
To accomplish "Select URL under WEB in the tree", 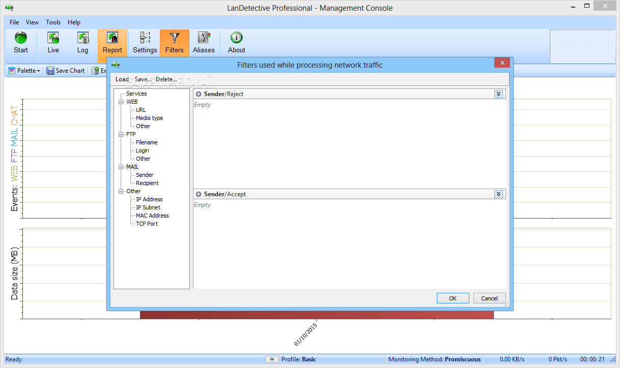I will point(140,110).
